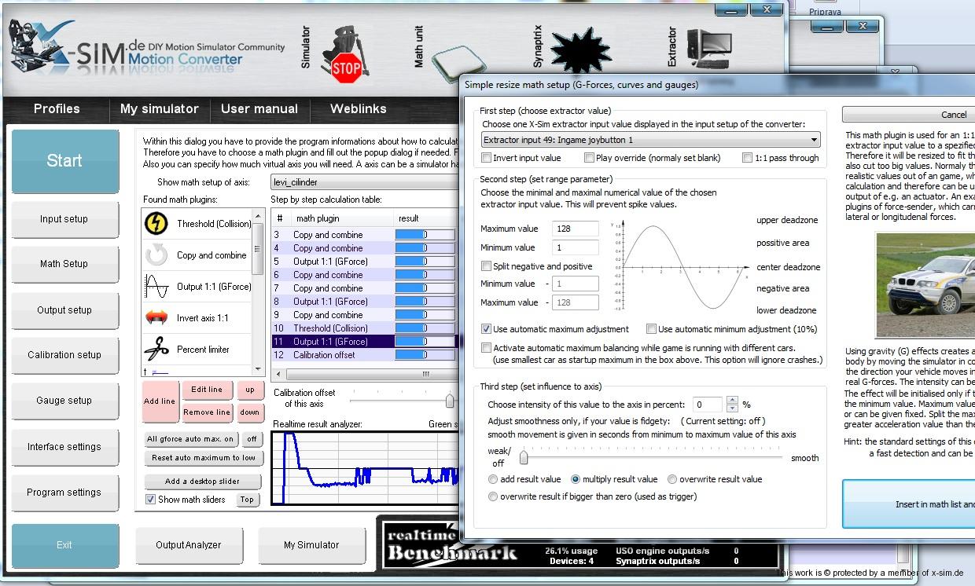Open the Profiles menu

click(x=57, y=109)
